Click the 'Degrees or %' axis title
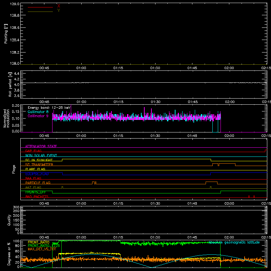271x271 pixels. tap(9, 254)
